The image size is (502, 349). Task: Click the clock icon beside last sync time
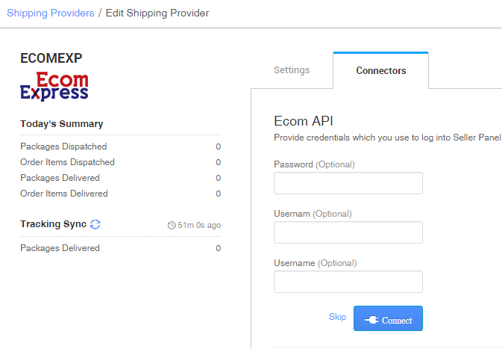(172, 225)
